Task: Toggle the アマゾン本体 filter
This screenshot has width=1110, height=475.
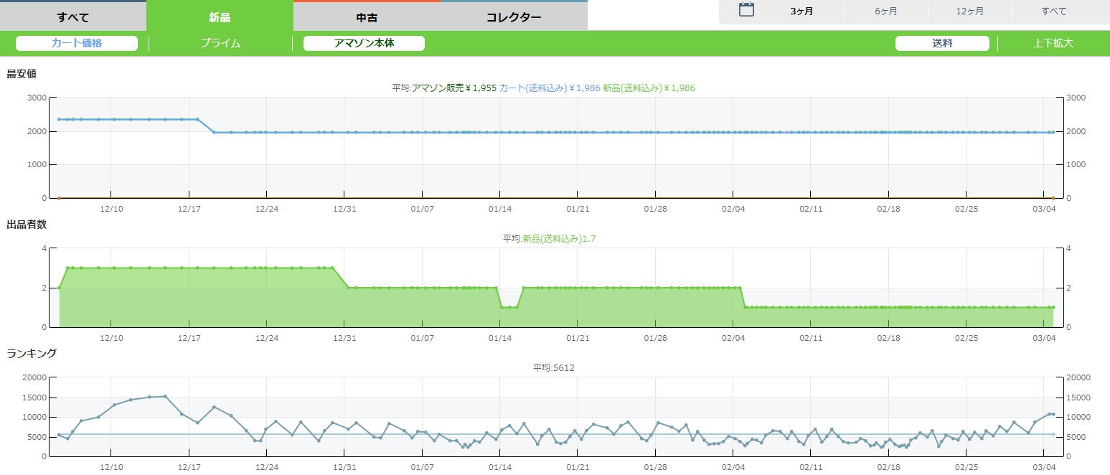Action: click(x=364, y=43)
